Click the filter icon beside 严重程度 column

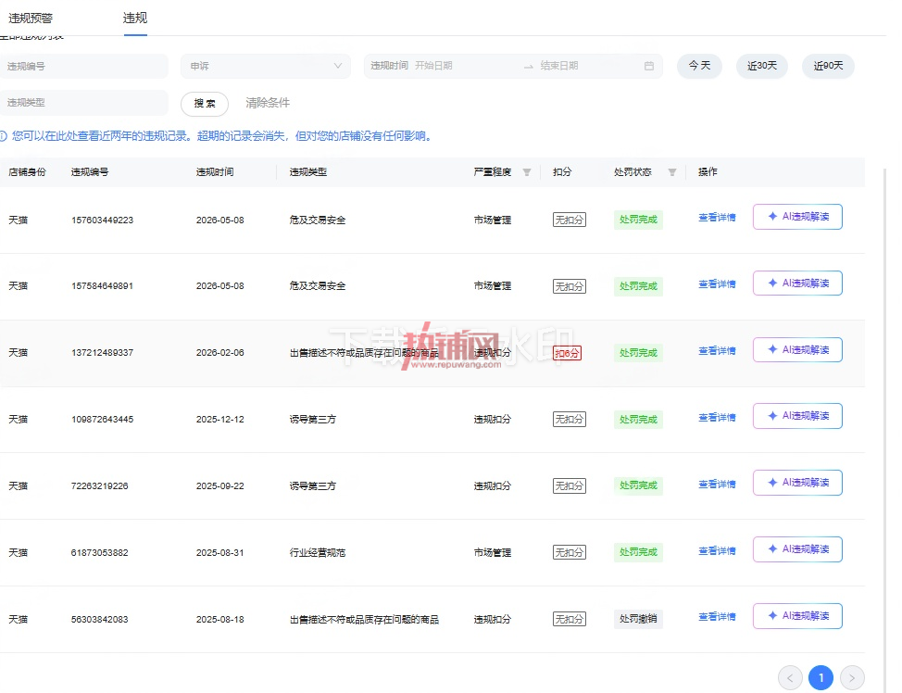tap(526, 172)
